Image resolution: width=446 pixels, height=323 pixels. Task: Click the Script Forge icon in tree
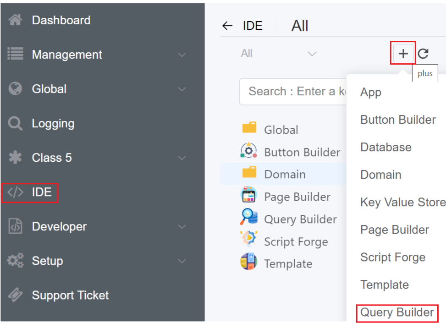(x=249, y=240)
